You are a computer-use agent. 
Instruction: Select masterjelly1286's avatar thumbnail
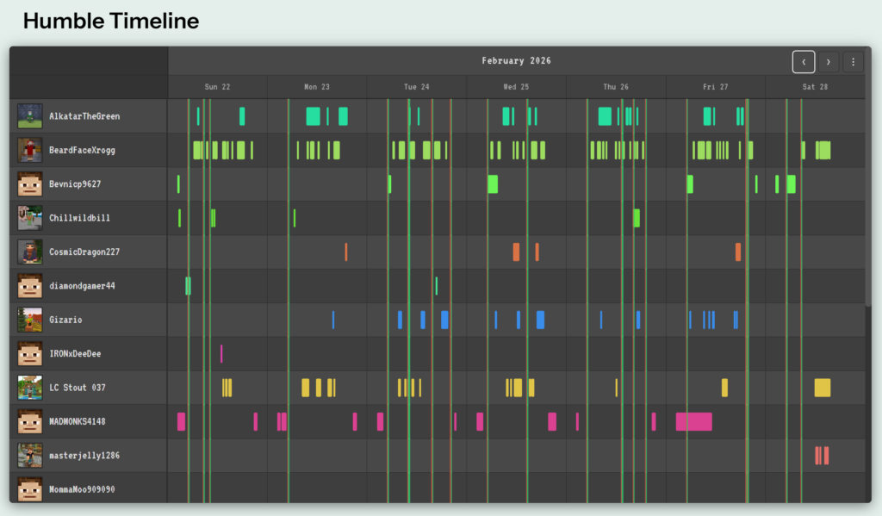point(30,456)
